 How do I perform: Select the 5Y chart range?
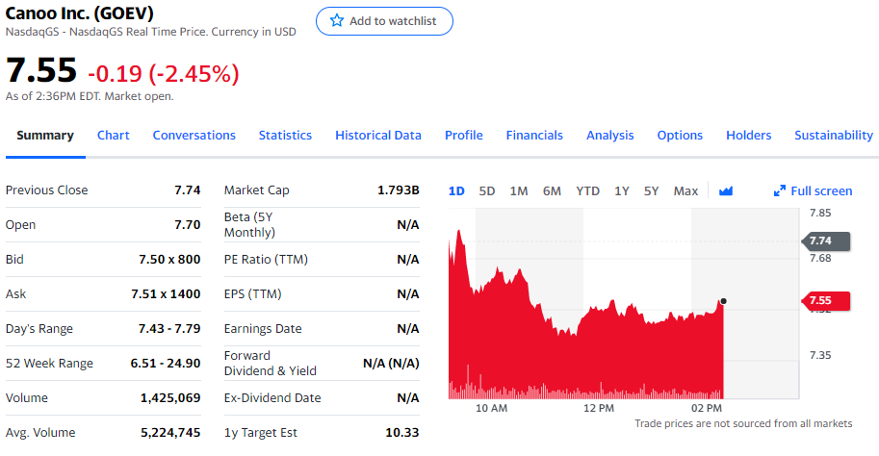(651, 191)
